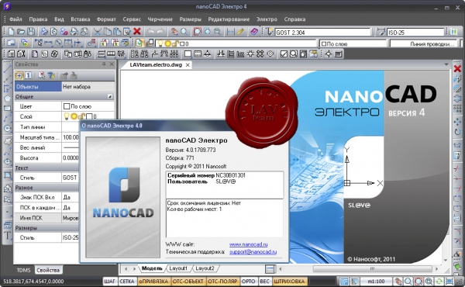Choose Zoom window icon with red frame
This screenshot has width=465, height=287.
click(x=198, y=32)
